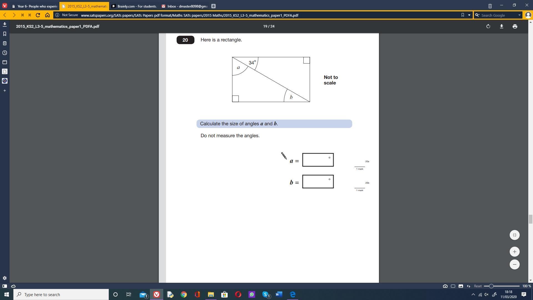Toggle the side panel visibility
The height and width of the screenshot is (300, 533).
pos(4,286)
